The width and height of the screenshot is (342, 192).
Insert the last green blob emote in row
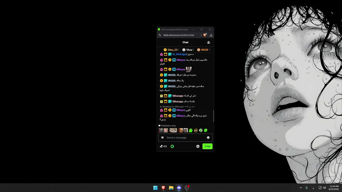[x=206, y=130]
